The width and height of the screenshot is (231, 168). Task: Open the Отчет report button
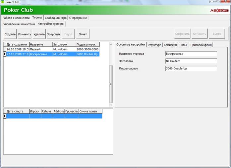(83, 34)
